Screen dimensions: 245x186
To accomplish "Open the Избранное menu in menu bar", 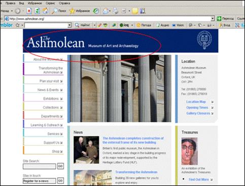I will click(x=35, y=3).
